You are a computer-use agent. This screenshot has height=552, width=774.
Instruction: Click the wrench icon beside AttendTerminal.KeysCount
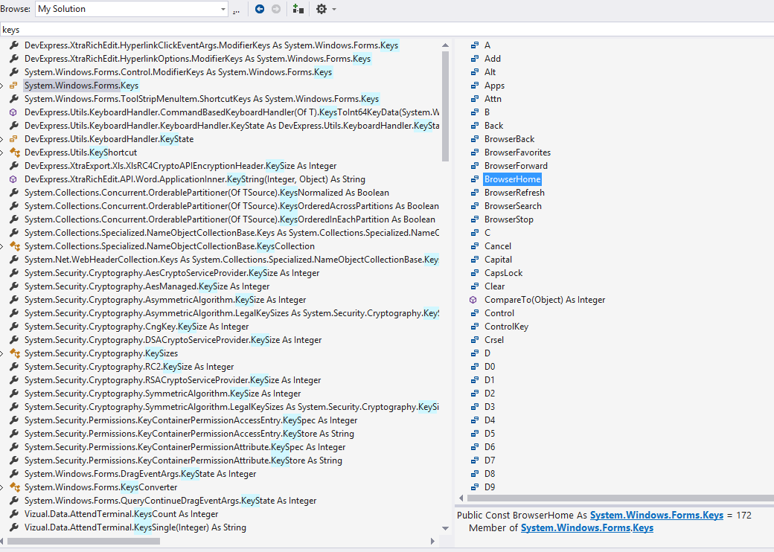(14, 514)
